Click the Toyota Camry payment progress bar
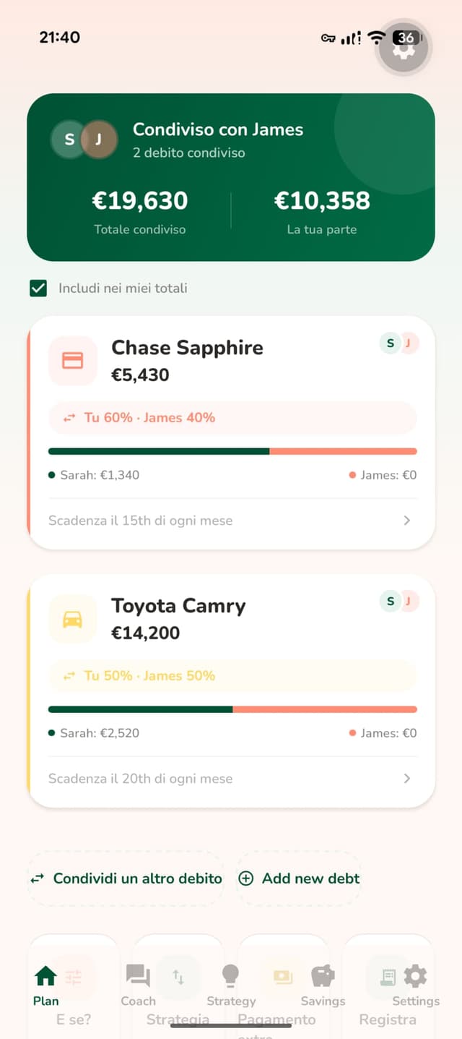 tap(232, 709)
